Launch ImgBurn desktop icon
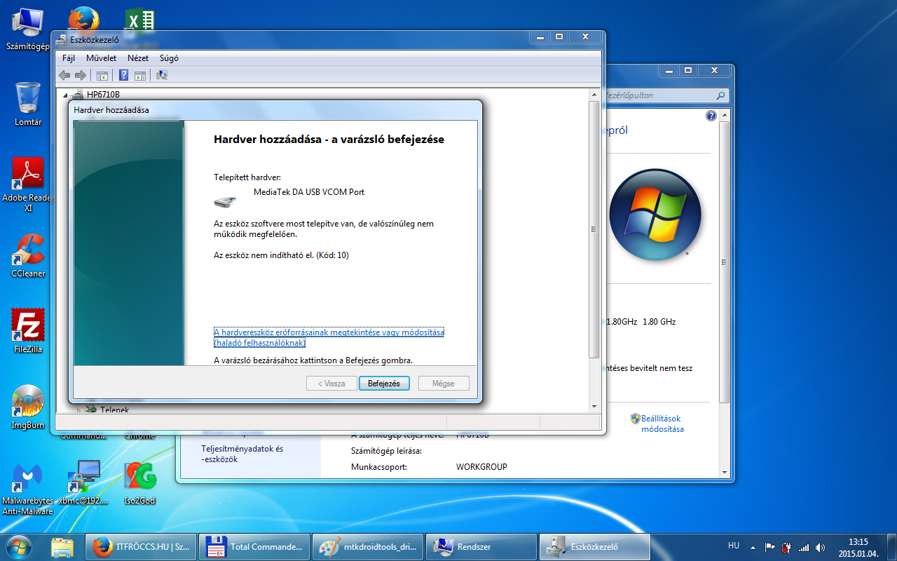This screenshot has height=561, width=897. pyautogui.click(x=28, y=405)
